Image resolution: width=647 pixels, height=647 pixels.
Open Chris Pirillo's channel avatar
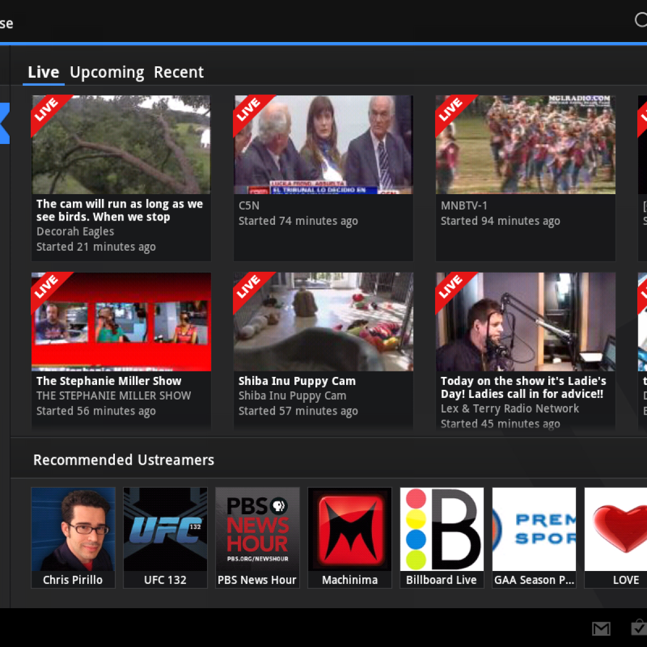click(x=73, y=529)
